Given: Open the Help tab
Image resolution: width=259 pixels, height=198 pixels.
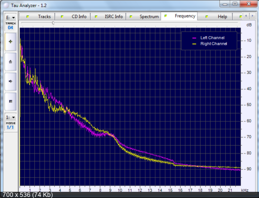Looking at the screenshot, I should point(215,17).
